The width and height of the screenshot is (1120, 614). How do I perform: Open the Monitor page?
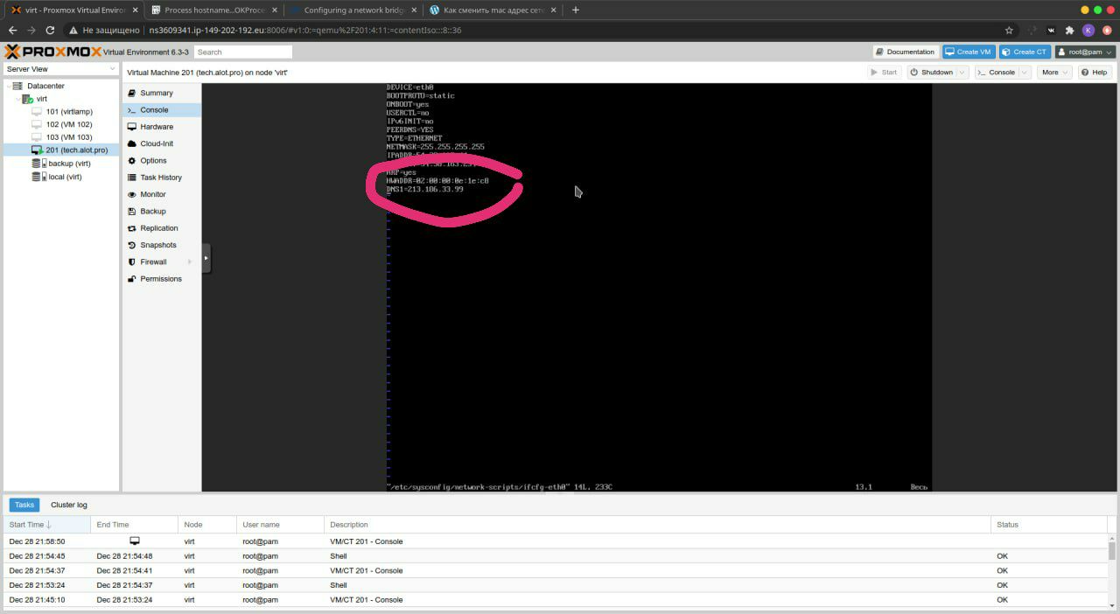pyautogui.click(x=153, y=194)
